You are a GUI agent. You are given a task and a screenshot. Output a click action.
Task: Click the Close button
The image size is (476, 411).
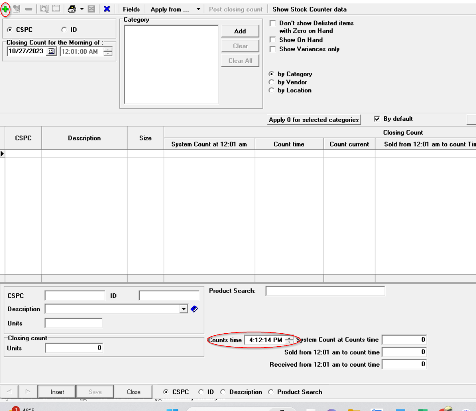tap(134, 392)
